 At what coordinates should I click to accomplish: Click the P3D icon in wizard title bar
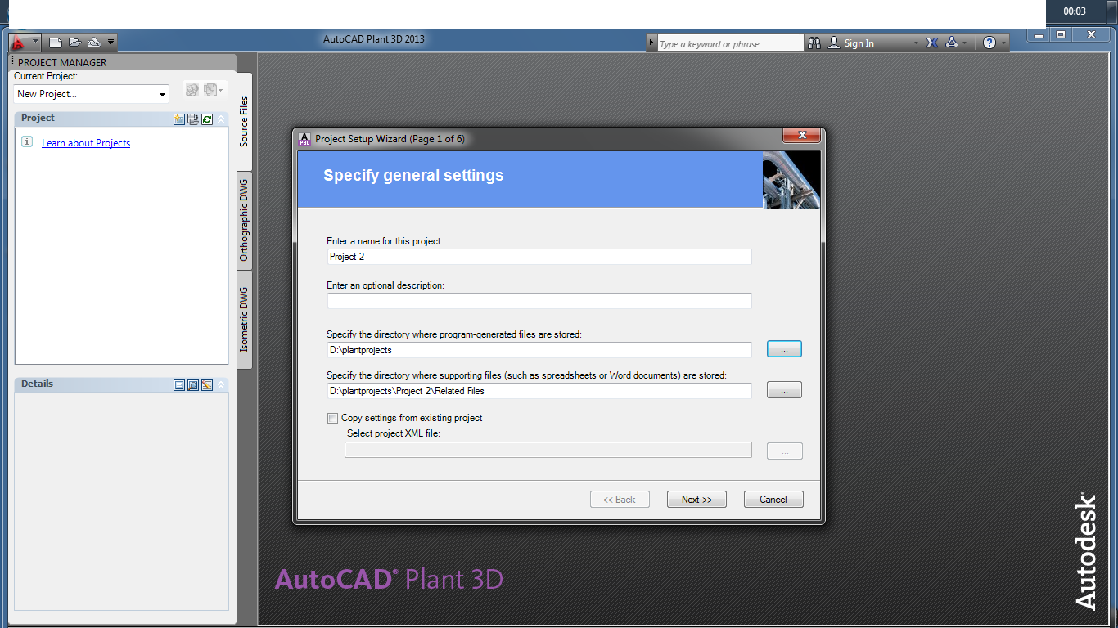point(304,139)
